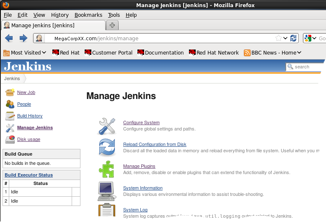The width and height of the screenshot is (326, 224).
Task: Click the Jenkins logo in the blue header
Action: (x=27, y=66)
